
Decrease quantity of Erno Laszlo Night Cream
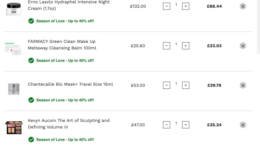click(167, 6)
